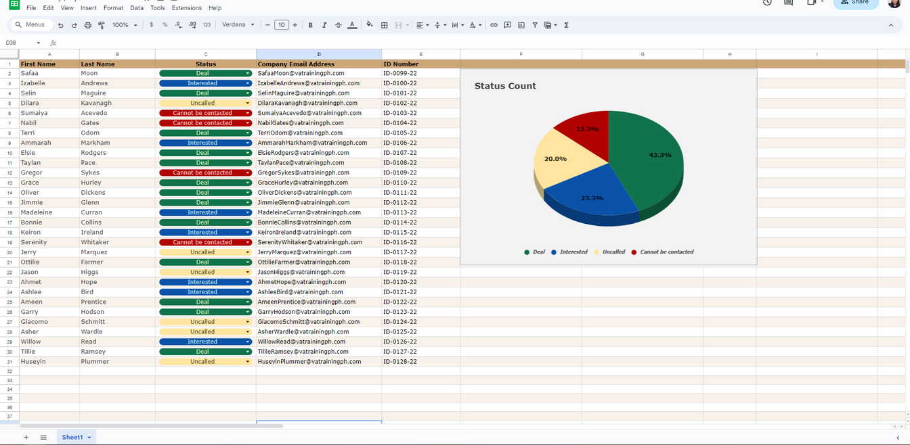Image resolution: width=910 pixels, height=445 pixels.
Task: Decrease the font size
Action: click(x=268, y=25)
